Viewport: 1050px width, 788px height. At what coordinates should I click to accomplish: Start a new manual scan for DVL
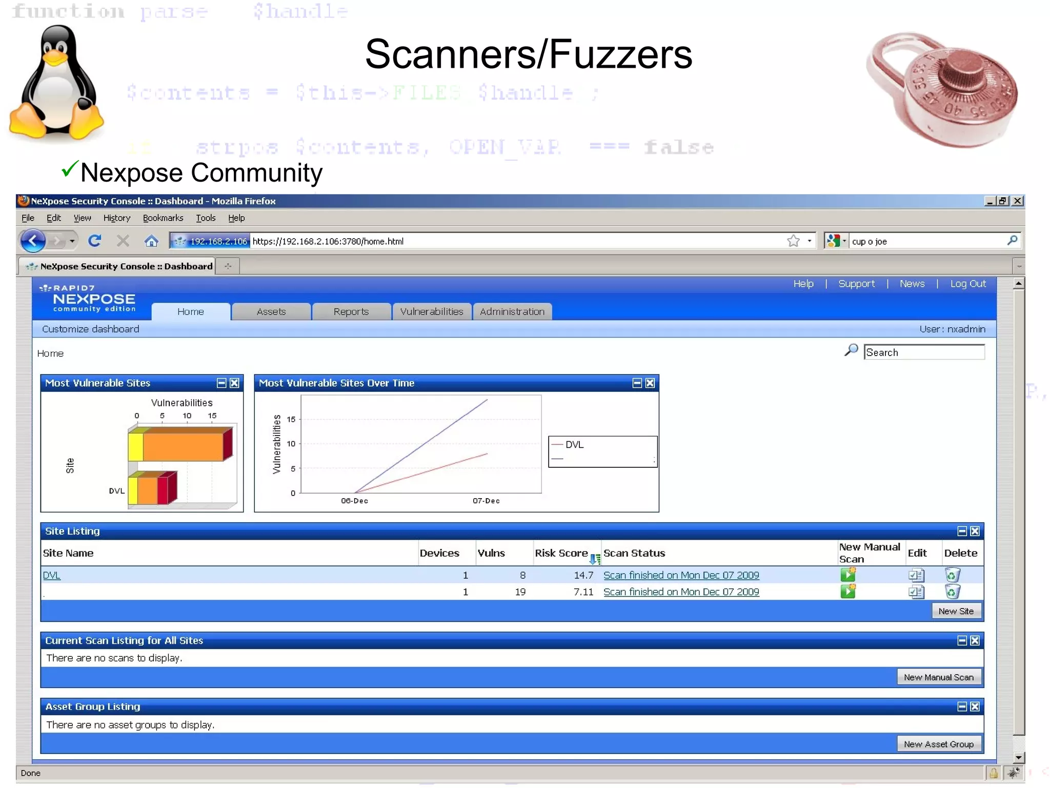tap(848, 574)
